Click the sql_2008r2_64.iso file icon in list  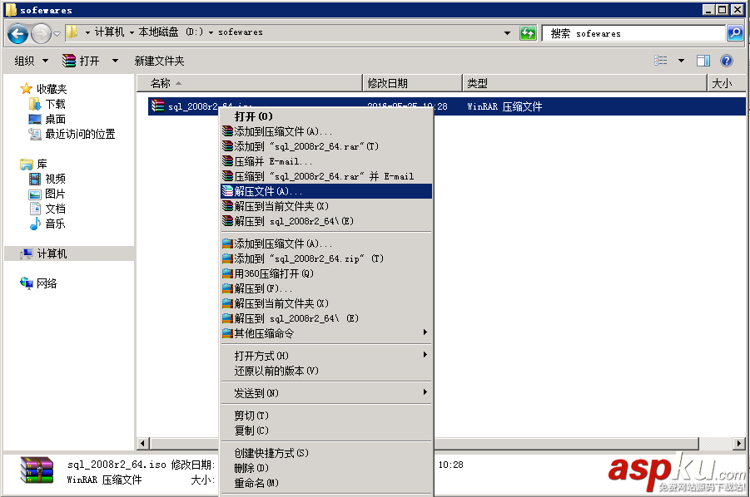[x=157, y=106]
